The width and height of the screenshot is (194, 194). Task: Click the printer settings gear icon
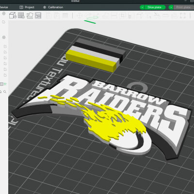(x=4, y=14)
